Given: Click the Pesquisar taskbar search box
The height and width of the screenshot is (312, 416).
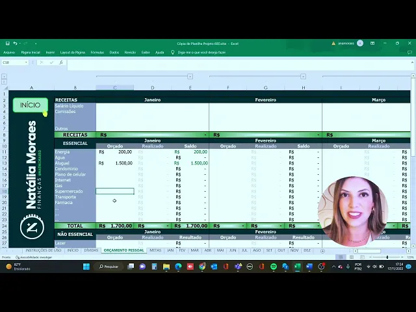Looking at the screenshot, I should click(x=109, y=266).
